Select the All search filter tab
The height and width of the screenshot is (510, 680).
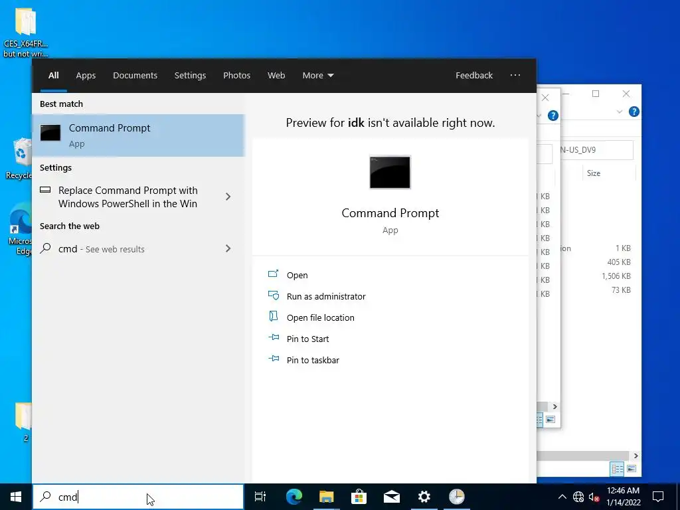pos(53,75)
